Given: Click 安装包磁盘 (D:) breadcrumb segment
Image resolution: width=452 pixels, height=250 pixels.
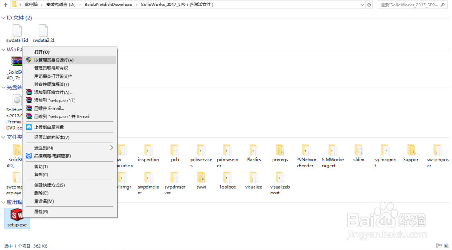Looking at the screenshot, I should pos(61,5).
